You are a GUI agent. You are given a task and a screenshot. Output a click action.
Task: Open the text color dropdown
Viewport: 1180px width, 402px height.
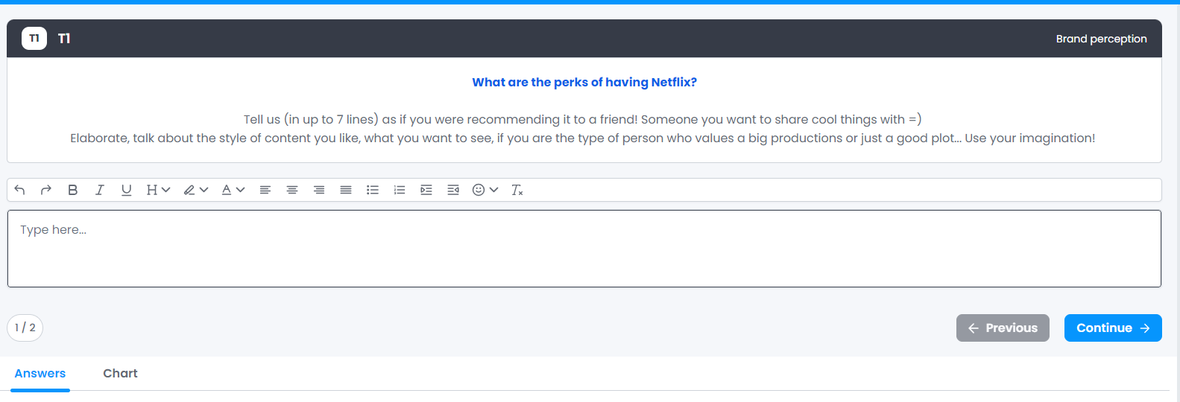pos(233,190)
